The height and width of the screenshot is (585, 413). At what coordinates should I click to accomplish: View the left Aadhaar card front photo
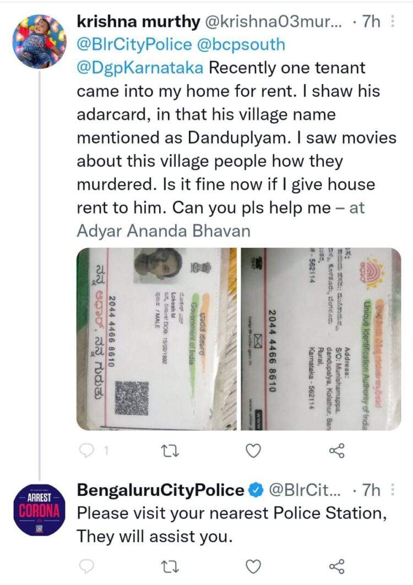[x=156, y=338]
